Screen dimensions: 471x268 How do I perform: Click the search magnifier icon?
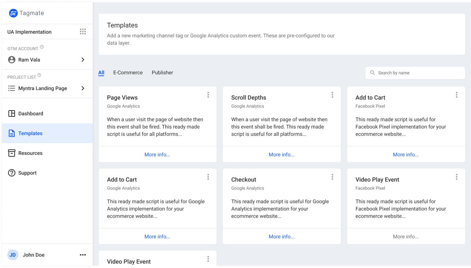(372, 73)
